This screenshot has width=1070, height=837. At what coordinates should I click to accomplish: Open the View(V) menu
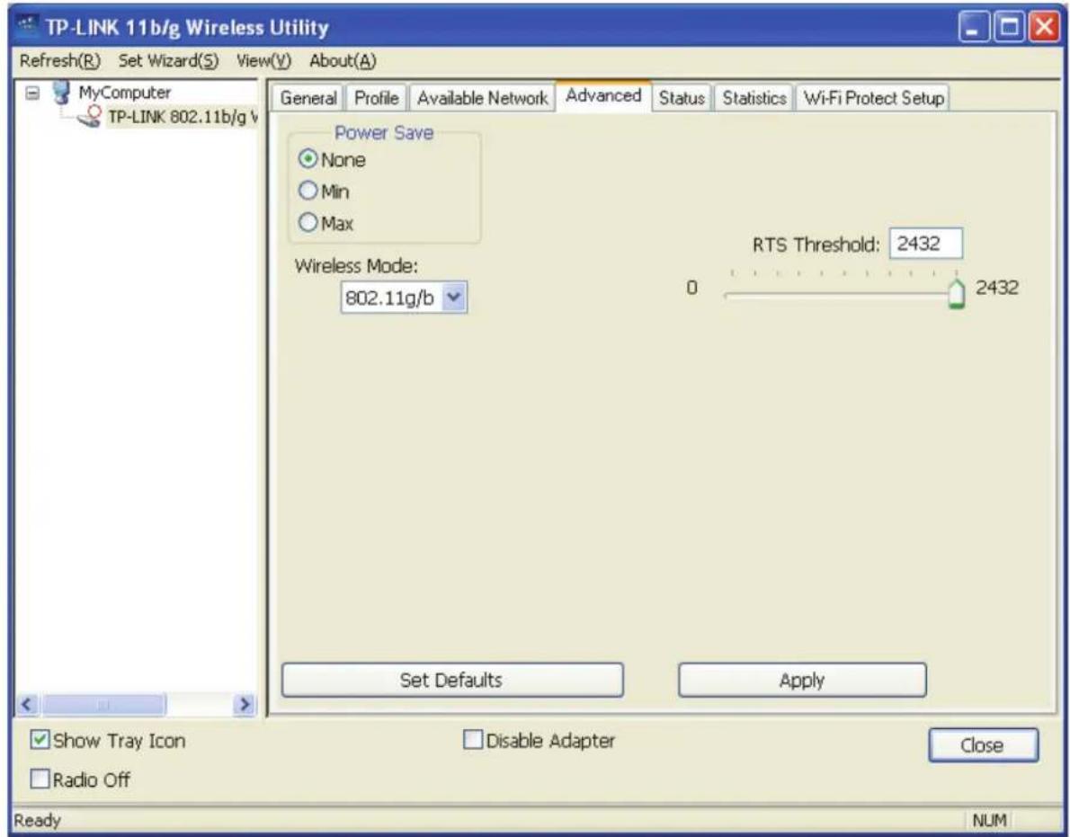[x=263, y=61]
